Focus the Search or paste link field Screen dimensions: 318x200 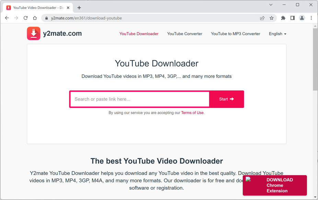[x=140, y=99]
